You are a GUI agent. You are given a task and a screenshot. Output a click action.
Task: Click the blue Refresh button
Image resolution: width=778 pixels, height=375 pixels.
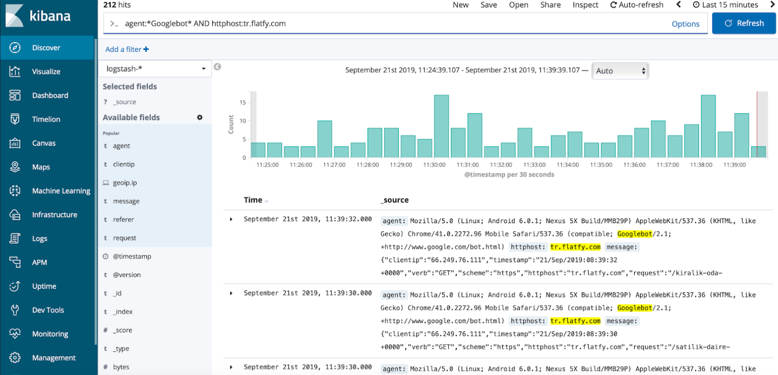[744, 23]
